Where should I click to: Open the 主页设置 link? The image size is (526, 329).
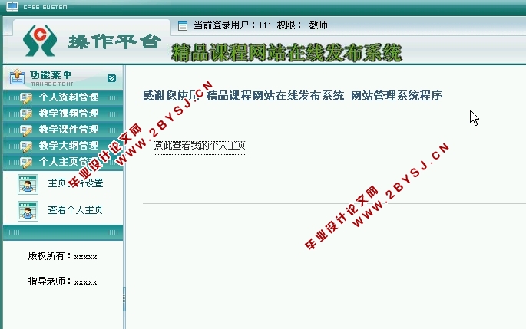75,183
